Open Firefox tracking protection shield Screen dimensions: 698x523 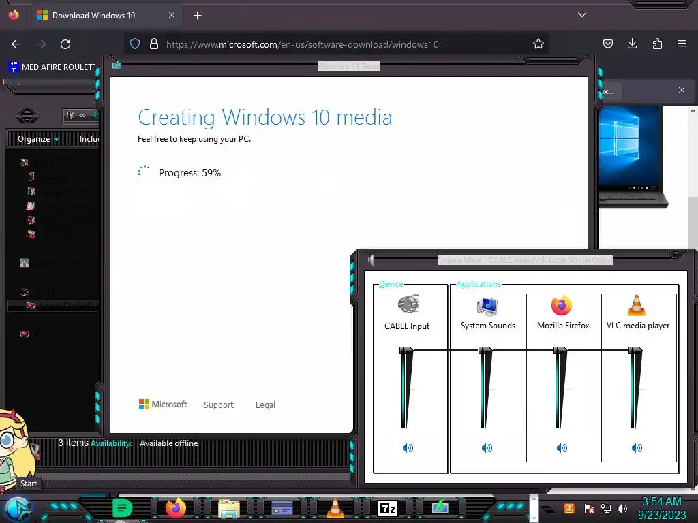[x=135, y=44]
